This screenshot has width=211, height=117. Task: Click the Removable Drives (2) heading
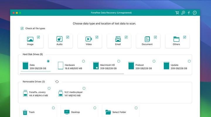(x=34, y=82)
